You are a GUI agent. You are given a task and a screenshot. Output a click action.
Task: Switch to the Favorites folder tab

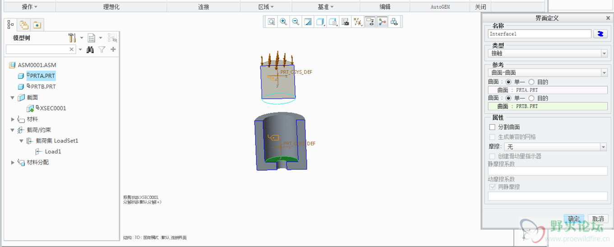[x=37, y=25]
